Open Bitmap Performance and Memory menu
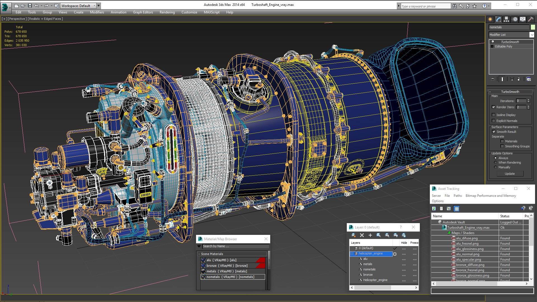The width and height of the screenshot is (537, 302). point(491,196)
